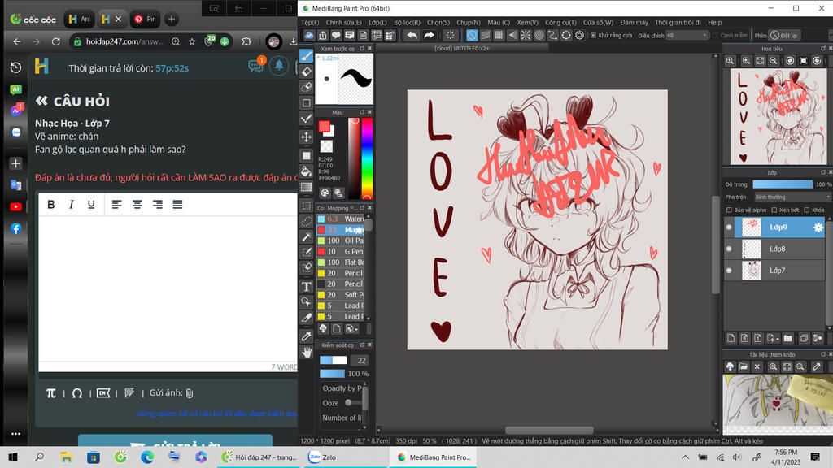
Task: Select the Hand tool
Action: pyautogui.click(x=307, y=352)
